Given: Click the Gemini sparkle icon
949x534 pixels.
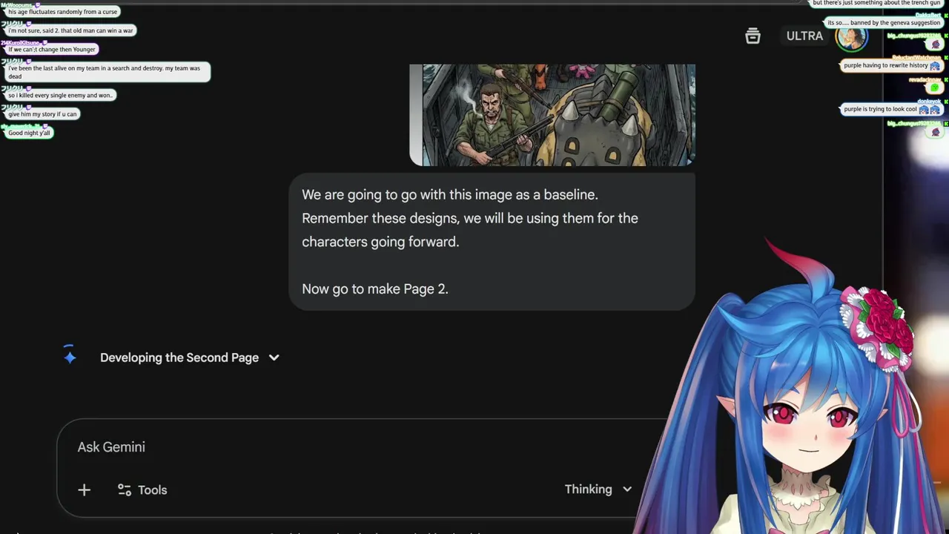Looking at the screenshot, I should [70, 357].
